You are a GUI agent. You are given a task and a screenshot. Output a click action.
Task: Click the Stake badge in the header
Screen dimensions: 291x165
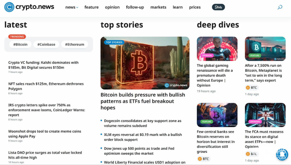click(219, 7)
